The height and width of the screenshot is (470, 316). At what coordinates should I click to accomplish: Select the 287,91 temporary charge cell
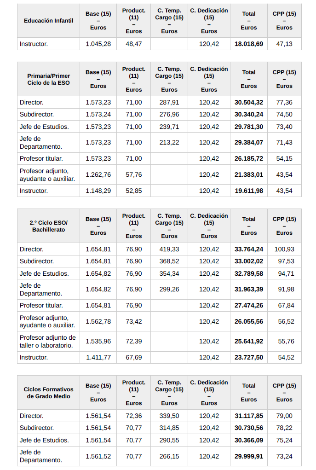click(169, 102)
